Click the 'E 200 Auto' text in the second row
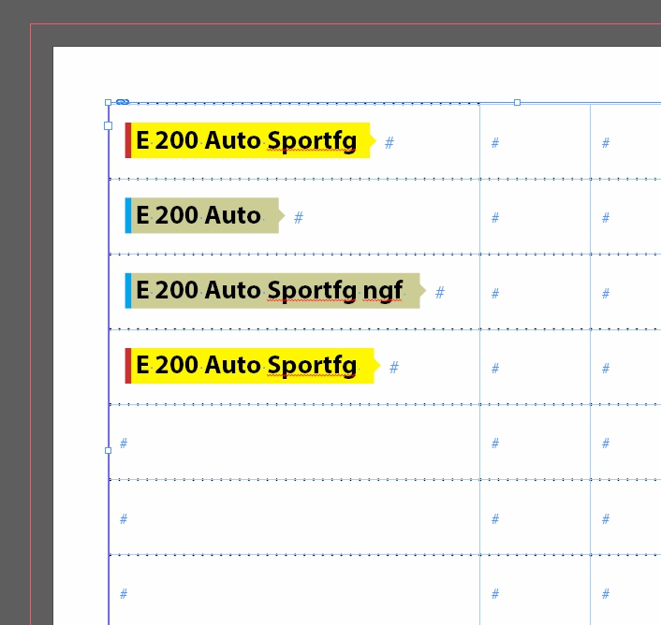The height and width of the screenshot is (625, 661). pos(198,215)
